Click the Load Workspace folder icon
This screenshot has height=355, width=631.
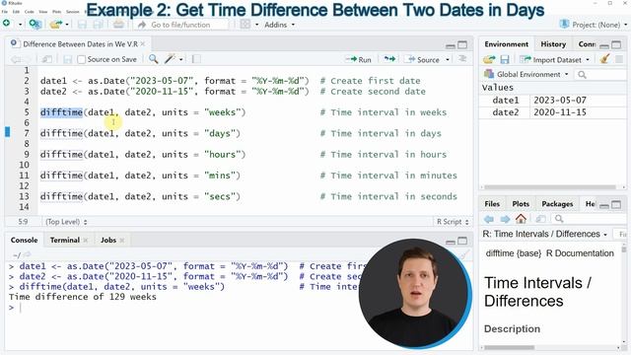click(489, 59)
